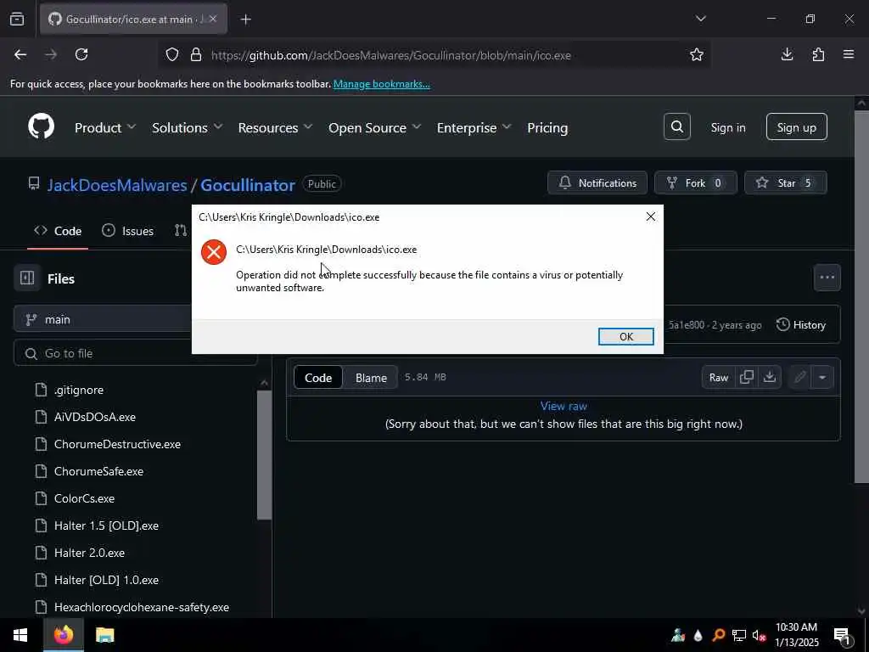This screenshot has width=869, height=652.
Task: Open ColorCs.exe in file tree
Action: 84,498
